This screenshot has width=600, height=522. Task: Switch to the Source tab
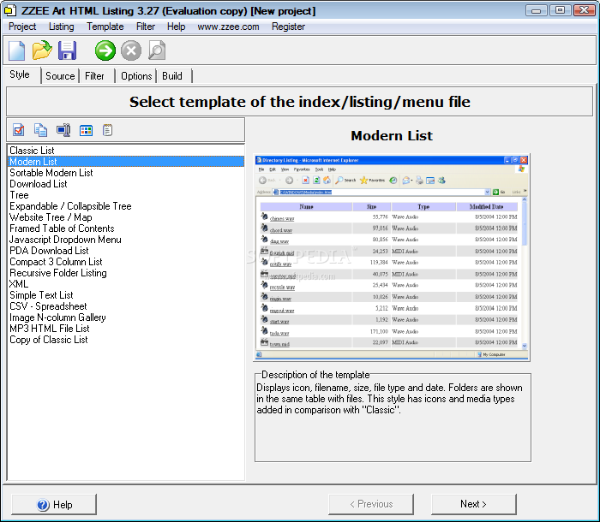pyautogui.click(x=60, y=76)
